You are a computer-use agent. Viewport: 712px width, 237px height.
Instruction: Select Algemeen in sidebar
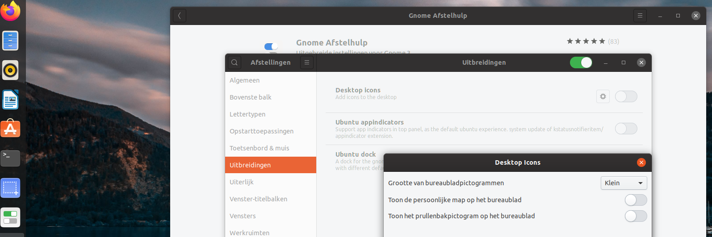[271, 80]
